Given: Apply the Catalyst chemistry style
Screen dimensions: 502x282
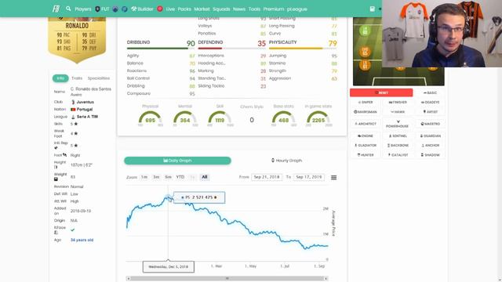Looking at the screenshot, I should pyautogui.click(x=398, y=155).
